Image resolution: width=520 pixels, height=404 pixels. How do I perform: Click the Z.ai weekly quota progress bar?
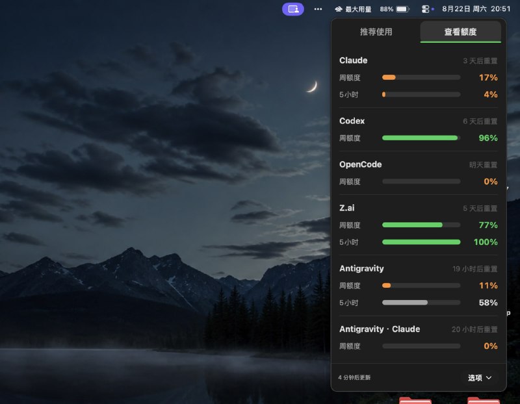coord(421,225)
